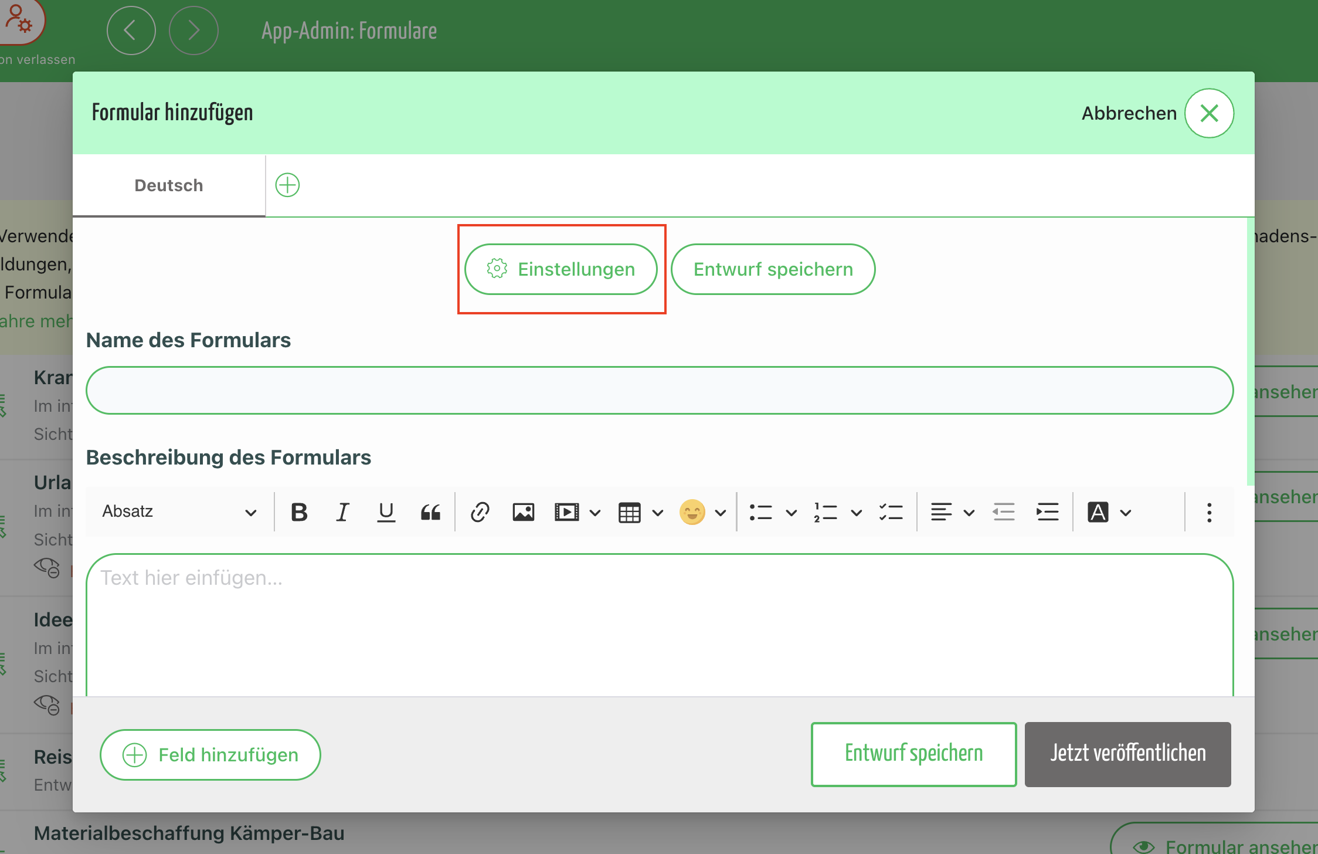Go back with the left arrow button

(x=131, y=30)
